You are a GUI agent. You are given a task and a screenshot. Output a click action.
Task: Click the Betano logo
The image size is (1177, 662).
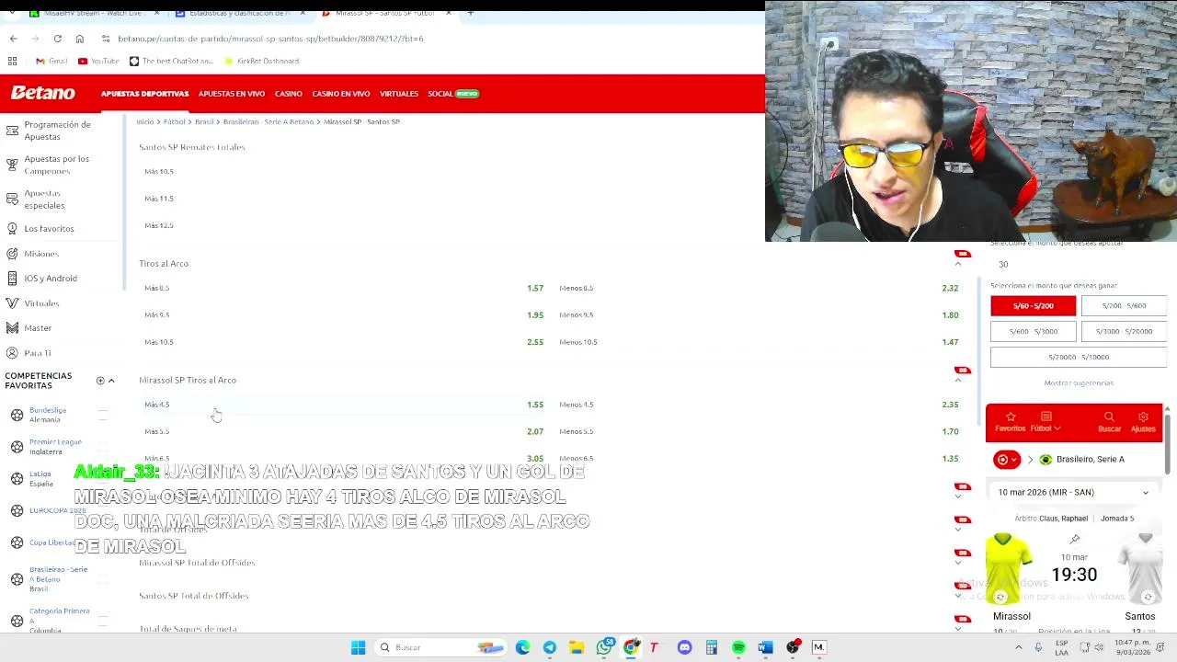(42, 93)
